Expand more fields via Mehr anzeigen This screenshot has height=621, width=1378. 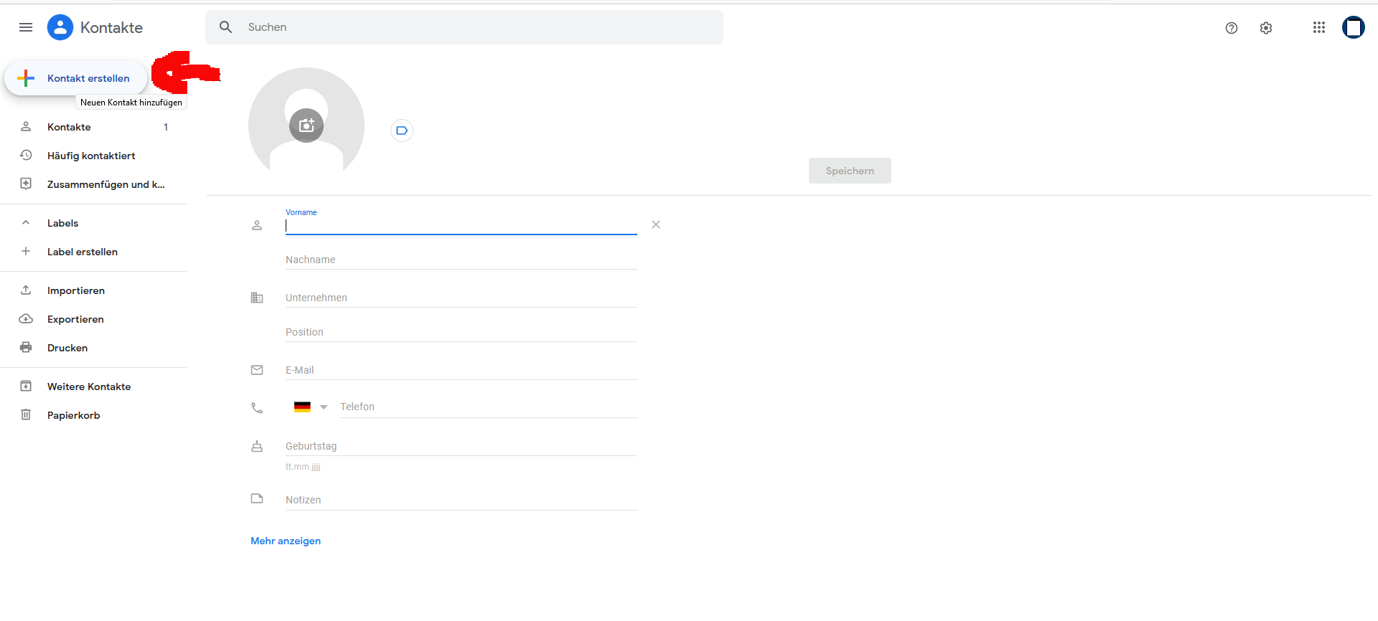coord(286,541)
